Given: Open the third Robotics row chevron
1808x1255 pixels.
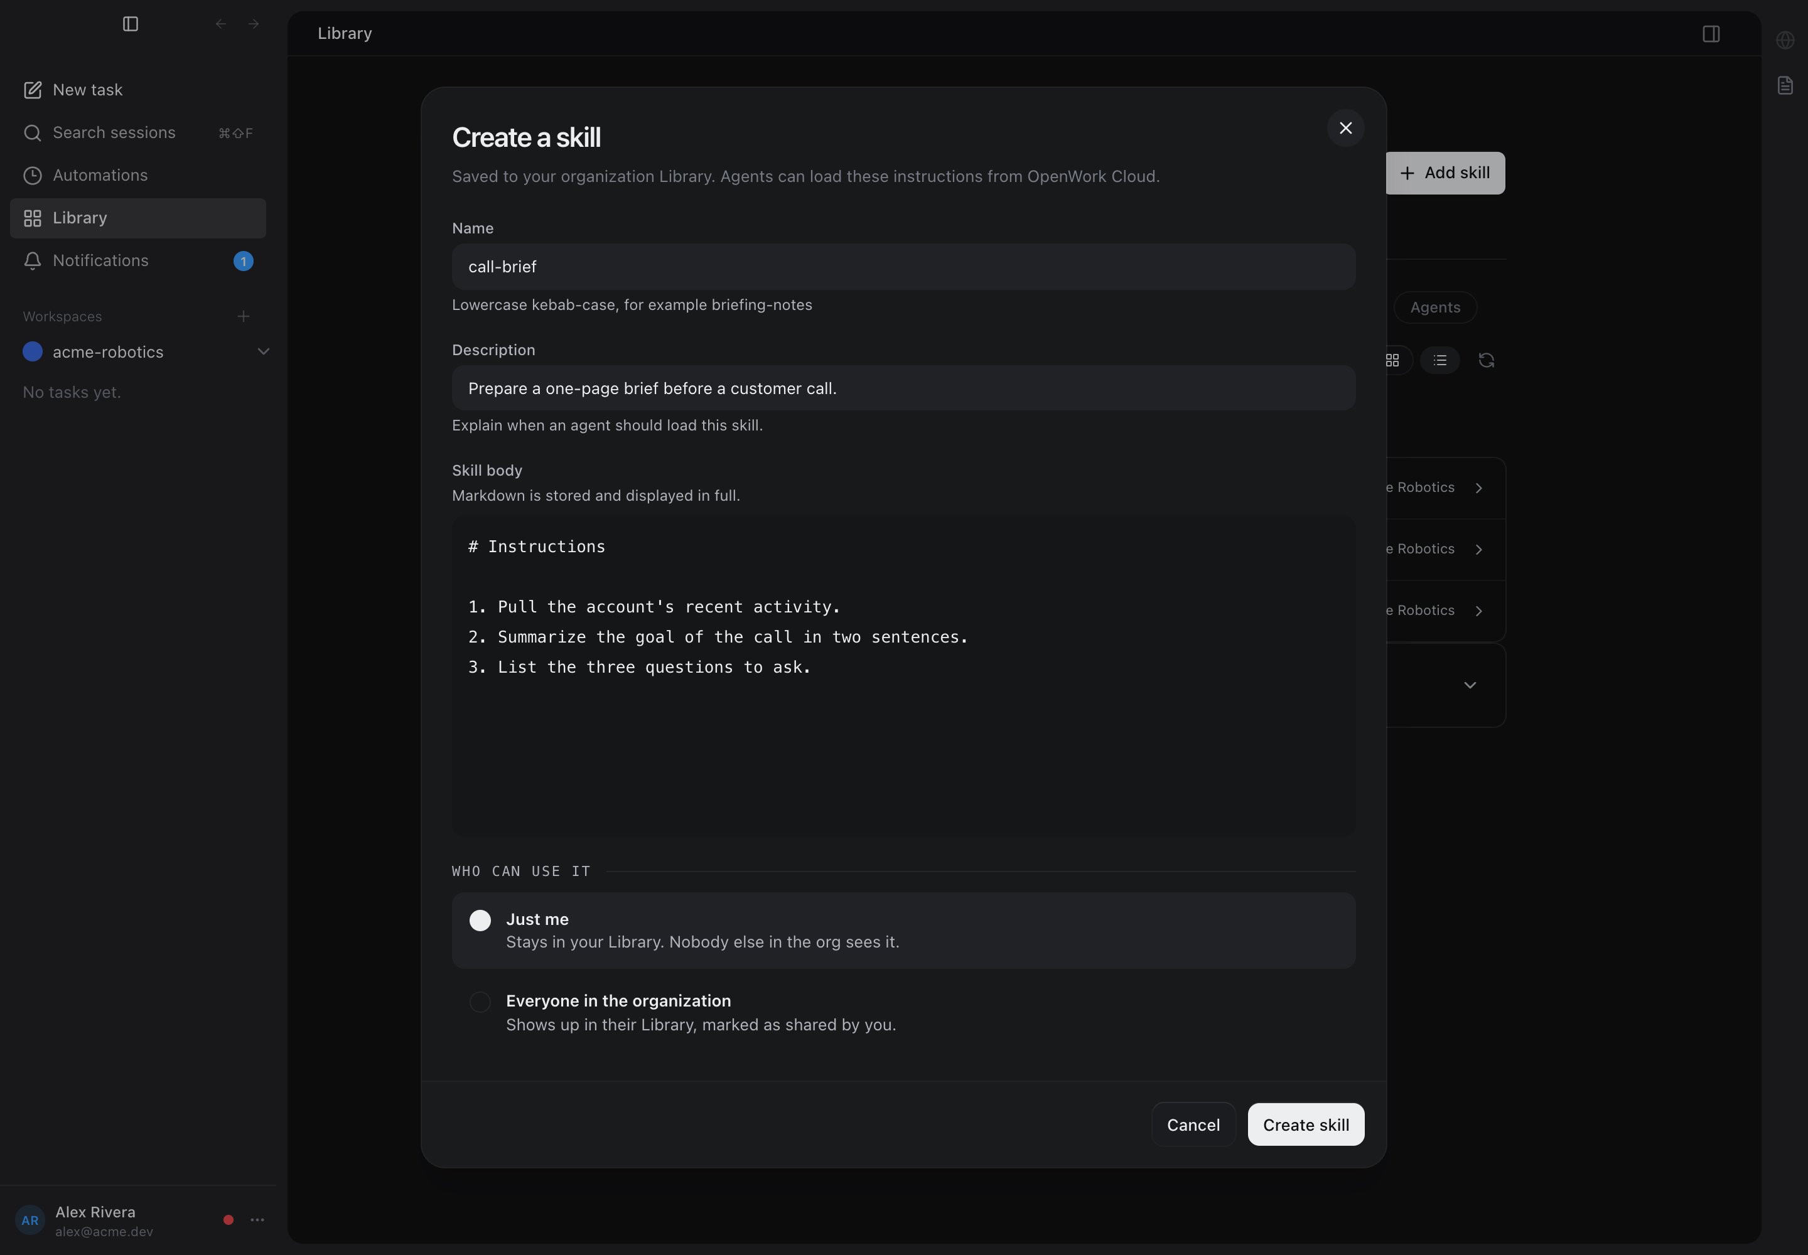Looking at the screenshot, I should [1479, 611].
